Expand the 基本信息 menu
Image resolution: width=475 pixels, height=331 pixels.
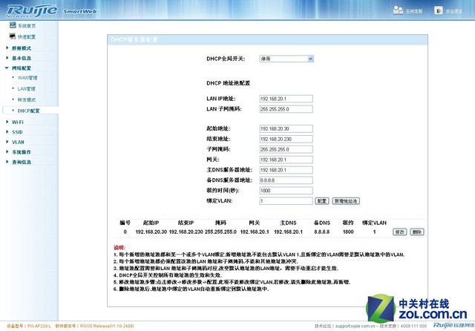tap(22, 58)
